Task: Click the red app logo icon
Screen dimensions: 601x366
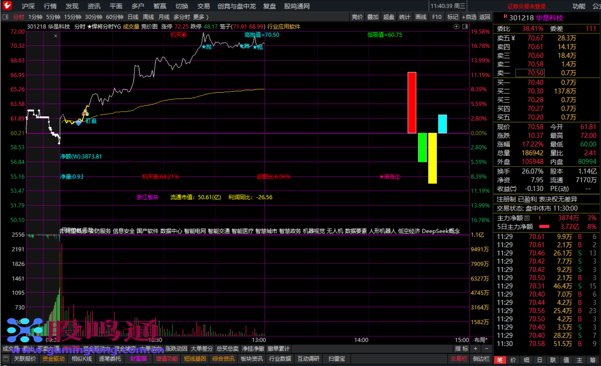Action: [7, 5]
